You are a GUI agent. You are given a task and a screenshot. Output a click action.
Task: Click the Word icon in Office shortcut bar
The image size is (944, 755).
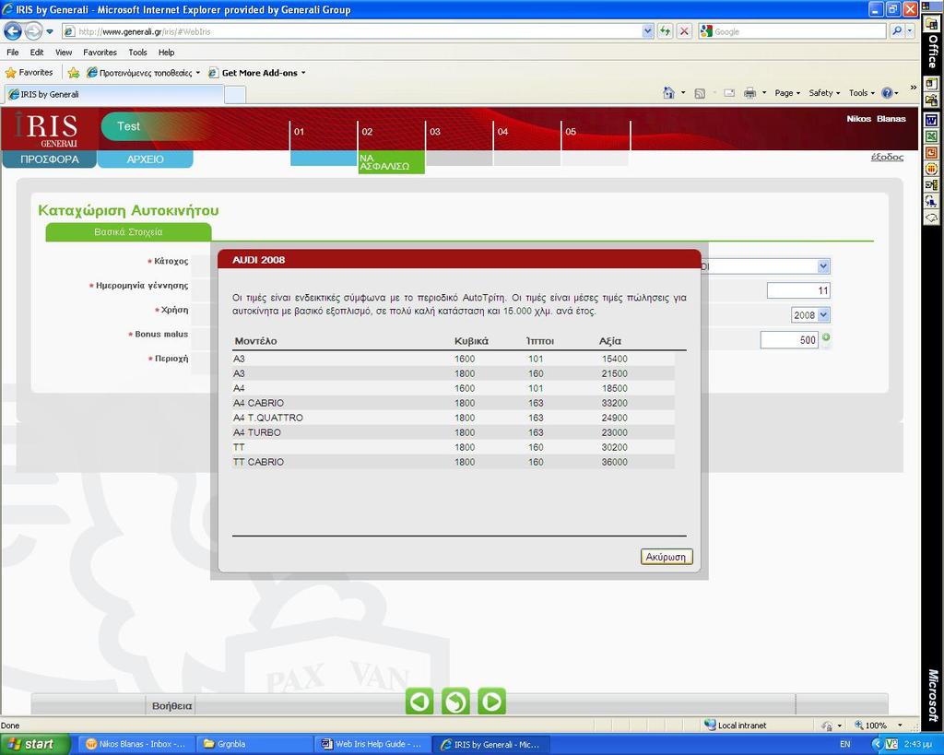(x=931, y=121)
